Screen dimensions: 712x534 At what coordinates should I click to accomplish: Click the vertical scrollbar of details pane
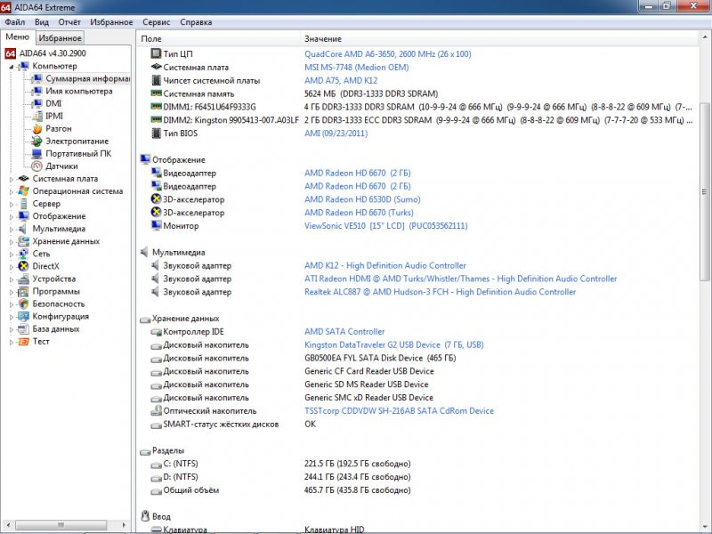[705, 267]
